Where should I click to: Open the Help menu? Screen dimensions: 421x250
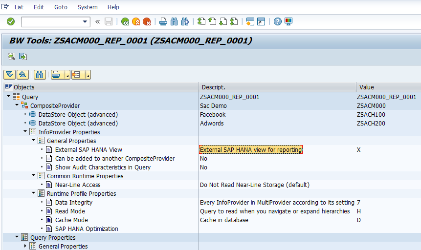tap(113, 7)
